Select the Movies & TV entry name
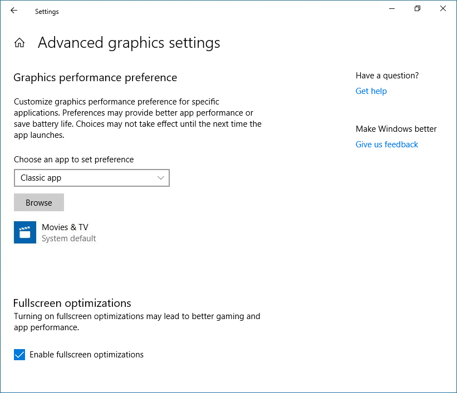Screen dimensions: 457x393 point(65,227)
